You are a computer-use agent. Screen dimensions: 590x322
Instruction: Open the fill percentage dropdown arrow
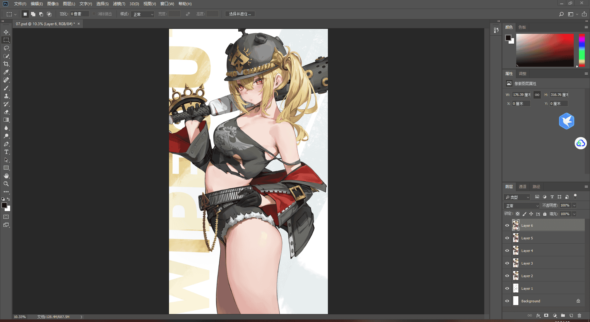574,214
